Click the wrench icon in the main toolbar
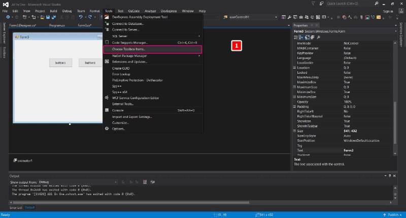This screenshot has height=218, width=406. coord(289,17)
